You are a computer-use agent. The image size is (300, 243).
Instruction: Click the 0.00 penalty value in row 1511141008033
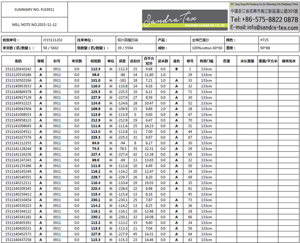tap(149, 114)
